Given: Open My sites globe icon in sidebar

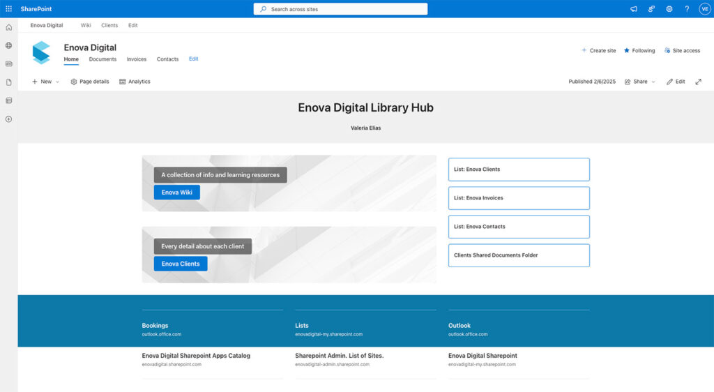Looking at the screenshot, I should tap(8, 45).
